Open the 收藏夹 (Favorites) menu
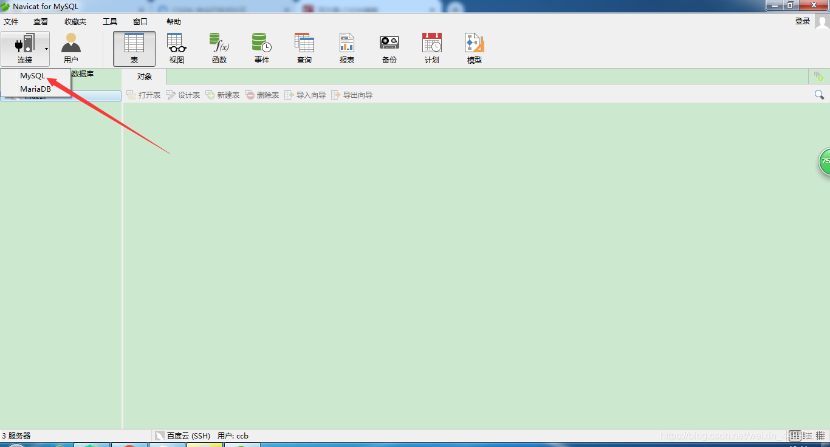 (75, 21)
